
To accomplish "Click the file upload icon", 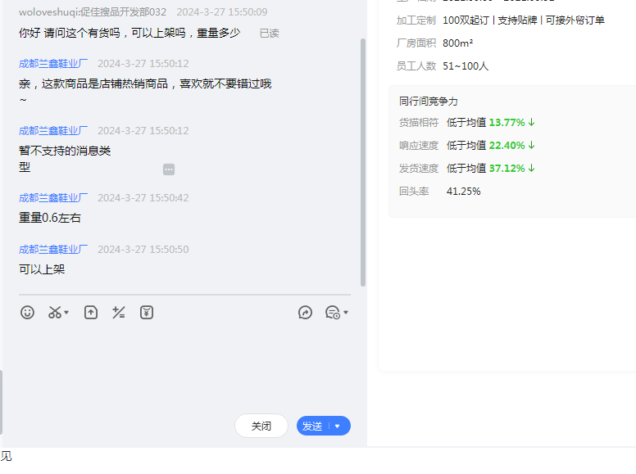I will tap(91, 313).
